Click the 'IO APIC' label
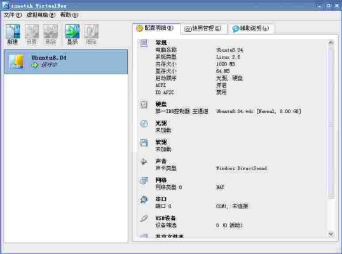Viewport: 342px width, 254px height. click(165, 92)
